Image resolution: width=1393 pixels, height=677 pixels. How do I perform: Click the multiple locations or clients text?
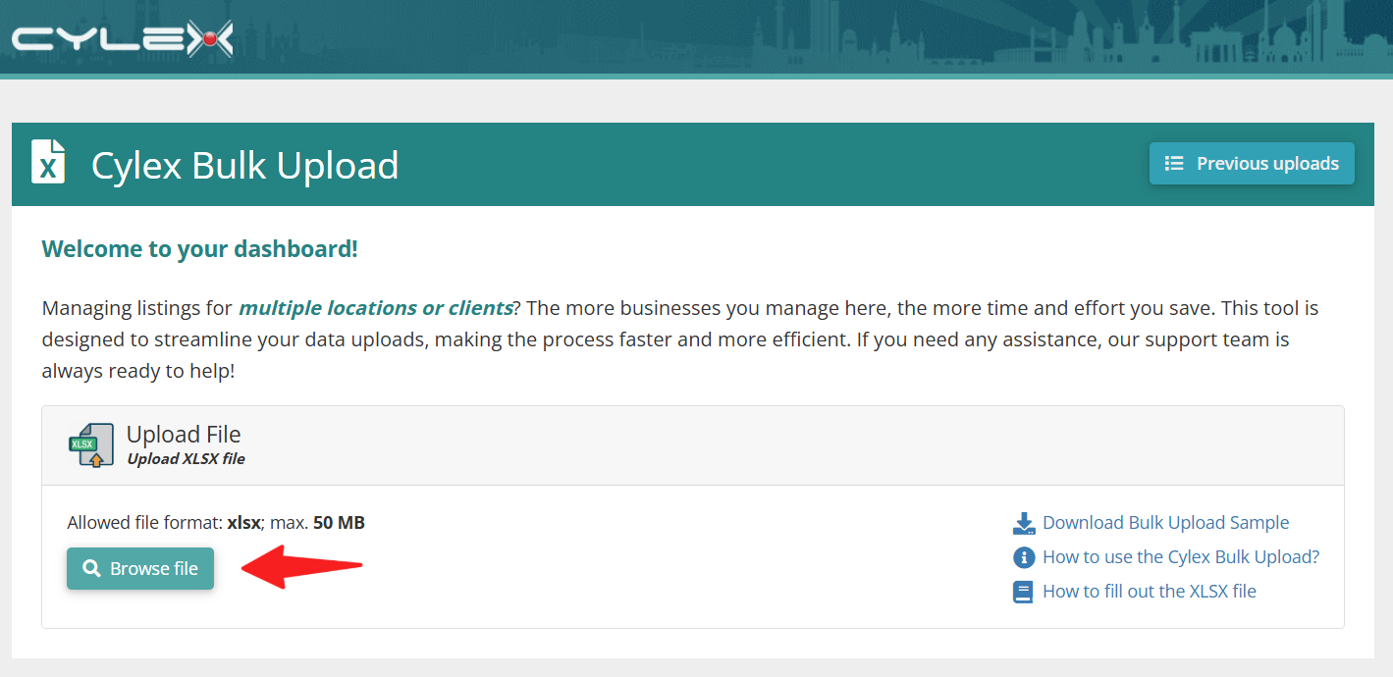click(x=375, y=308)
